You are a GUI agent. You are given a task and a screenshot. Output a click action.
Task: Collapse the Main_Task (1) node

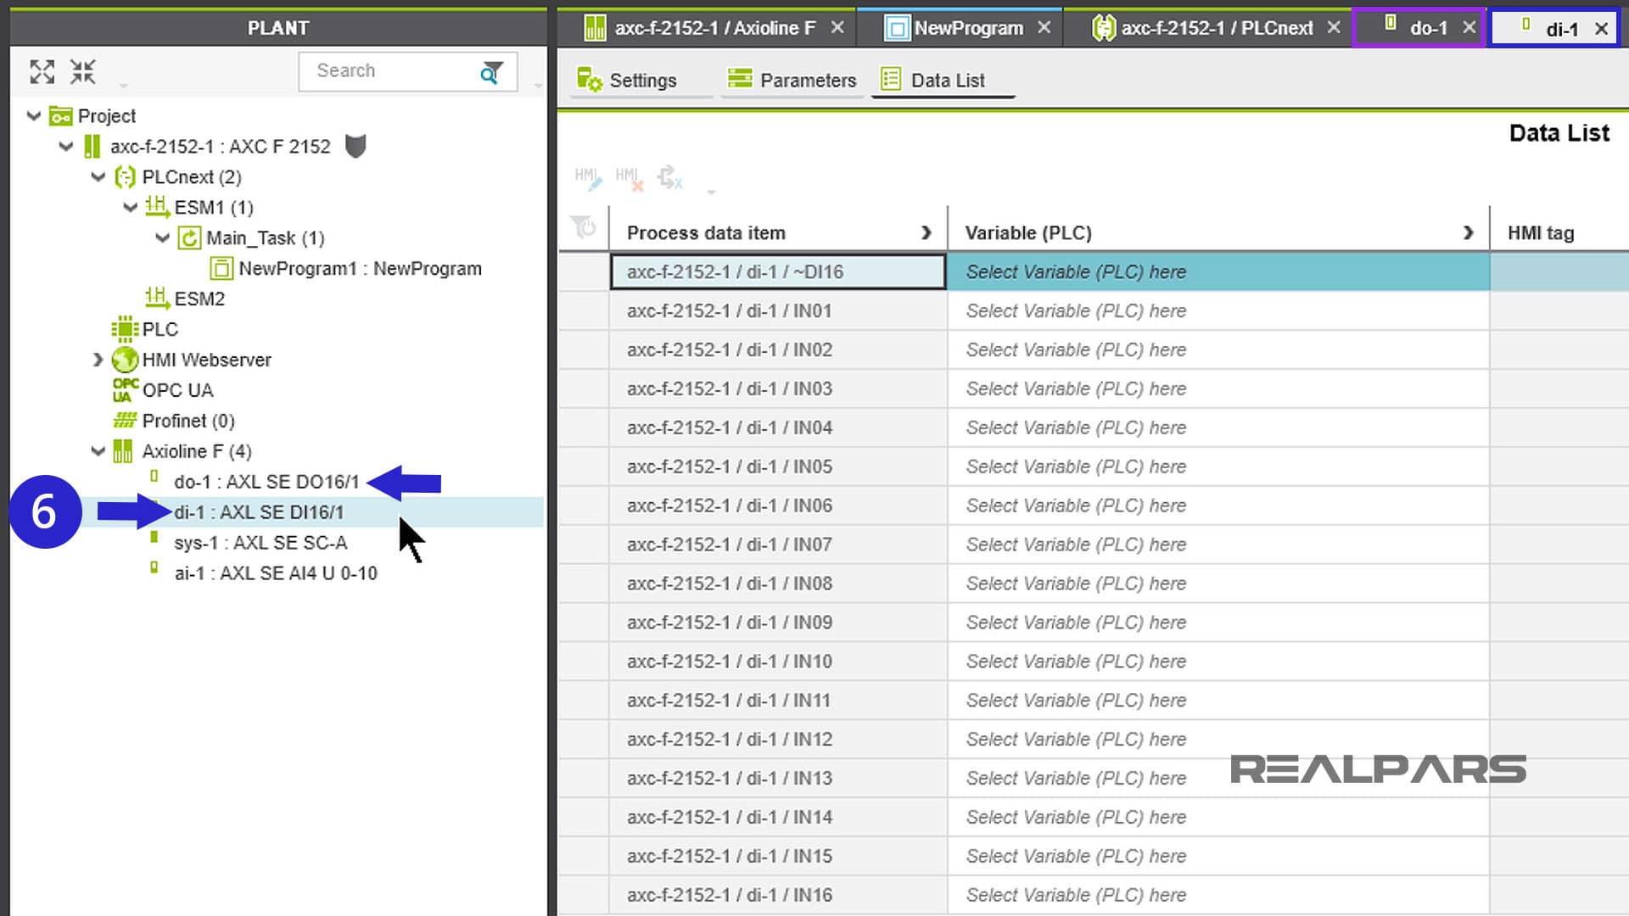[x=163, y=237]
